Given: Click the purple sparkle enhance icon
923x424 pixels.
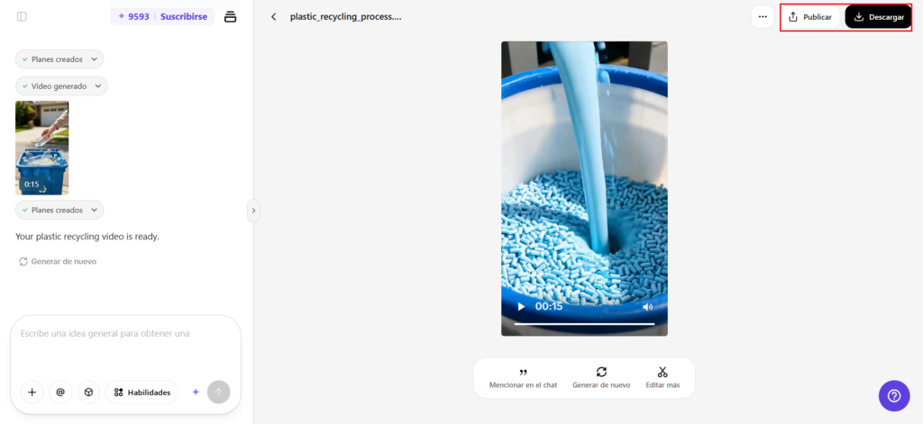Looking at the screenshot, I should [196, 392].
